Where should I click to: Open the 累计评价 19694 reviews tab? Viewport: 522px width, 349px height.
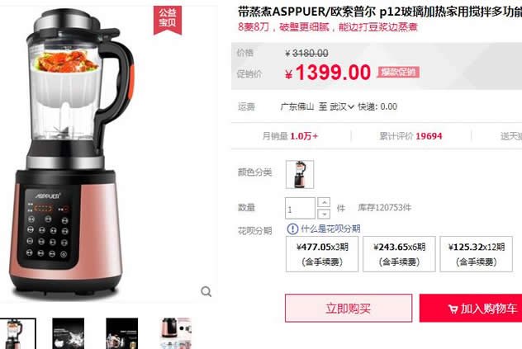coord(410,136)
